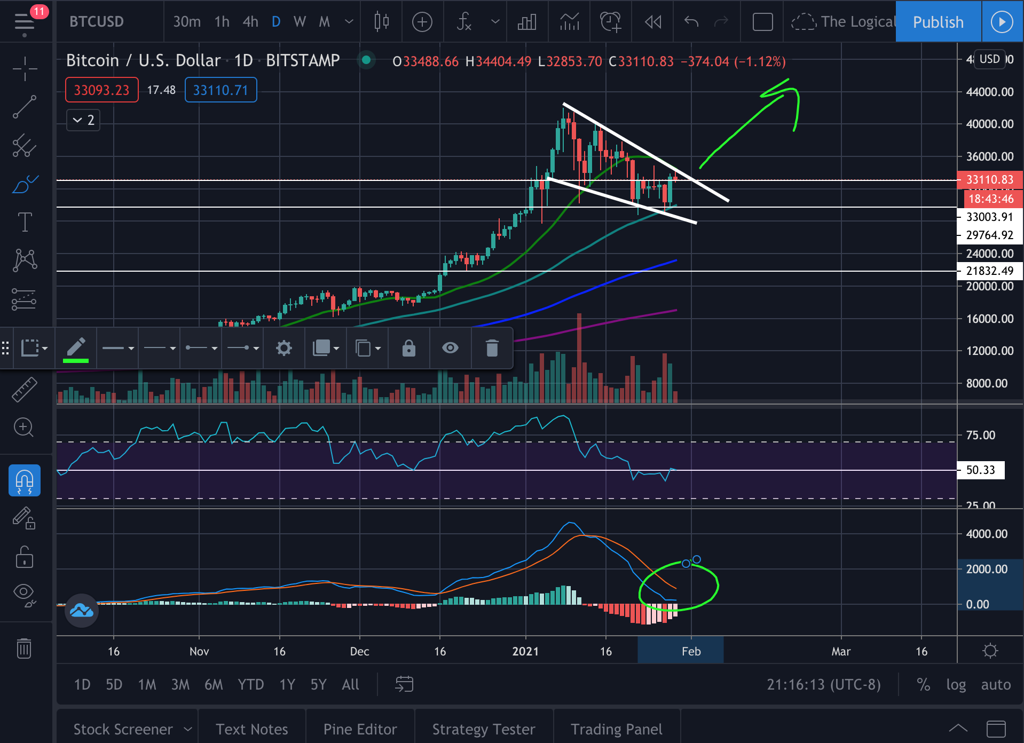
Task: Open drawing settings gear in floating toolbar
Action: pyautogui.click(x=284, y=348)
